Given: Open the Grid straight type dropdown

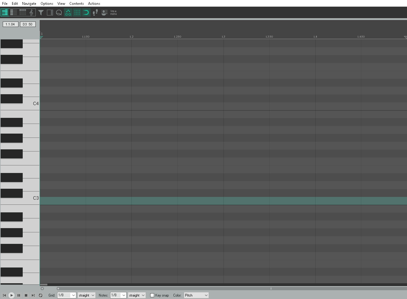Looking at the screenshot, I should click(x=86, y=295).
